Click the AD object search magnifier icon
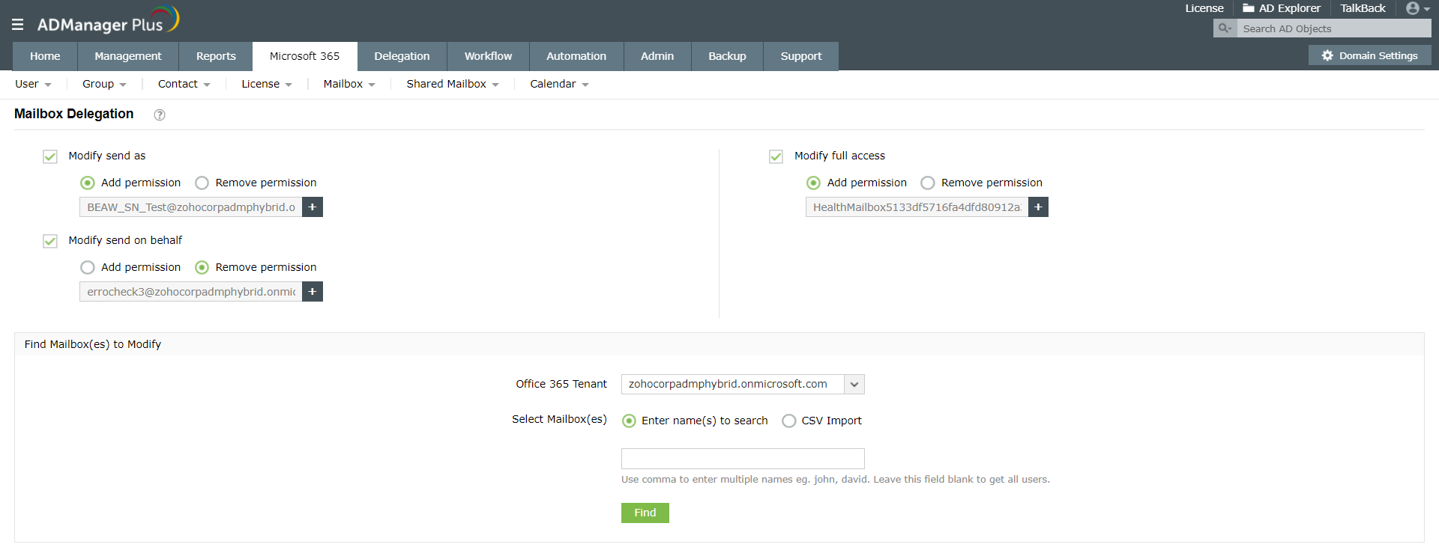The height and width of the screenshot is (556, 1439). (1225, 28)
